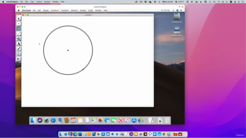
Task: Open Reminders in the Mojave dock
Action: coord(87,120)
